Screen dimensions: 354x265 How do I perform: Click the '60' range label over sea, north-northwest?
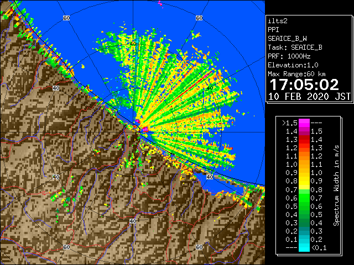66,18
